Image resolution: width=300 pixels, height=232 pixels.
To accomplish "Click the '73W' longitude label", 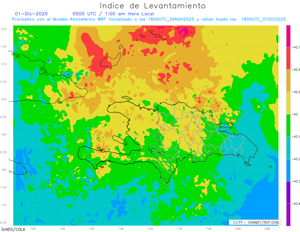I will 121,229.
